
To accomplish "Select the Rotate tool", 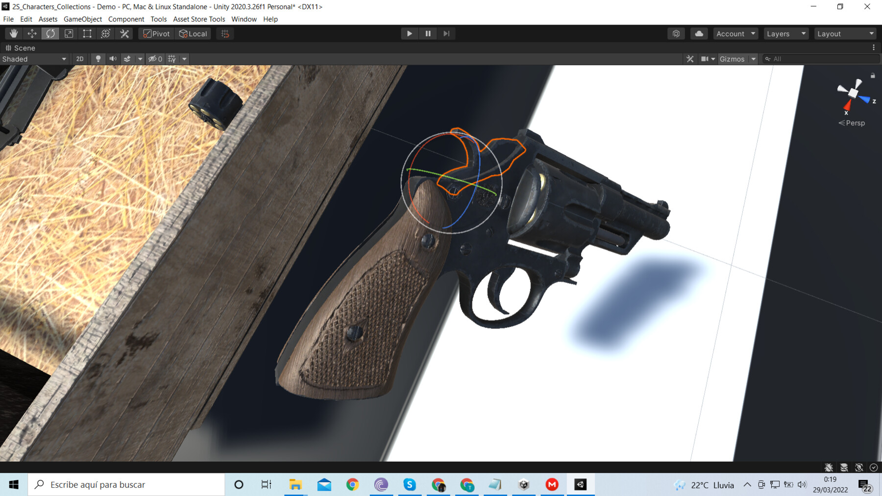I will 50,33.
